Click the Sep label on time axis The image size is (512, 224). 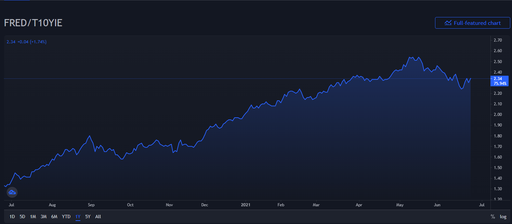91,205
